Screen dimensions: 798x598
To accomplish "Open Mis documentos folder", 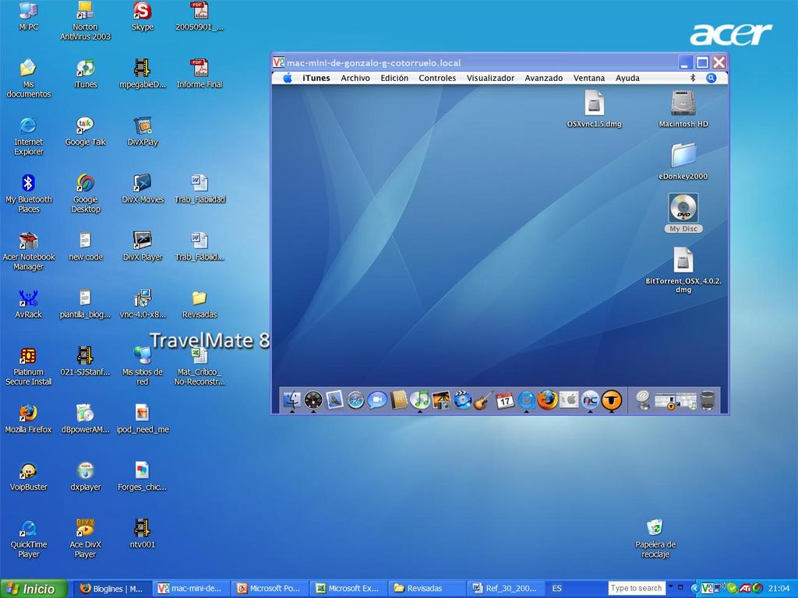I will pyautogui.click(x=29, y=79).
